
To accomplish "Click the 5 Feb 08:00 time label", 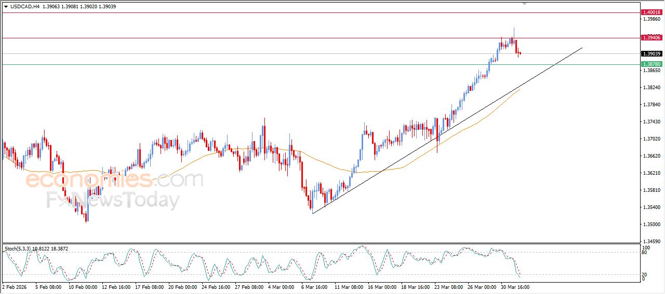I will coord(48,287).
